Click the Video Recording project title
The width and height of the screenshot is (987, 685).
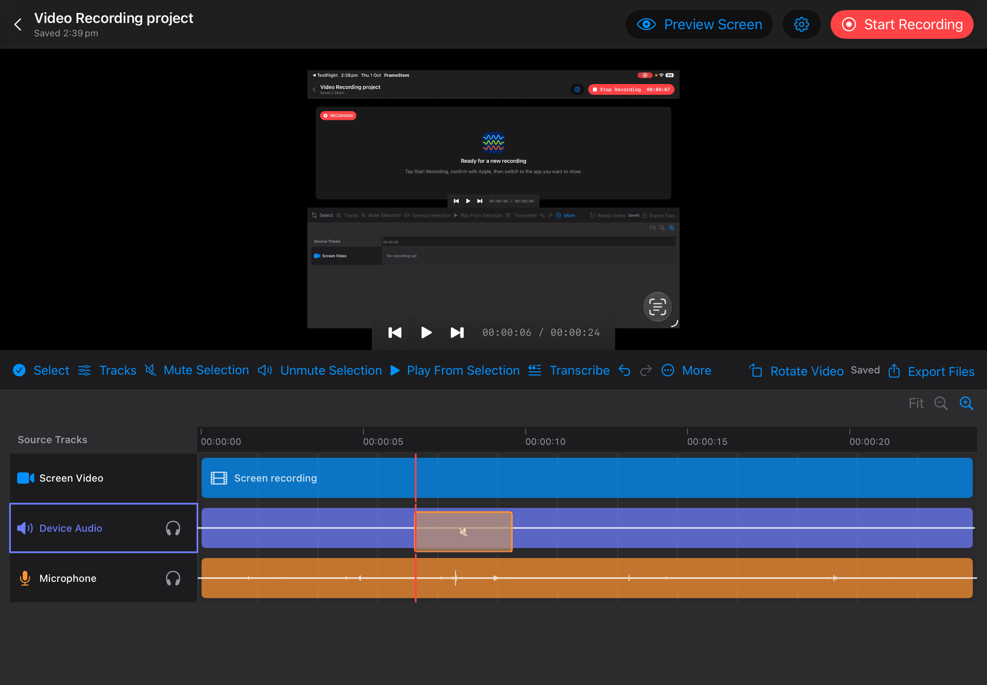113,18
